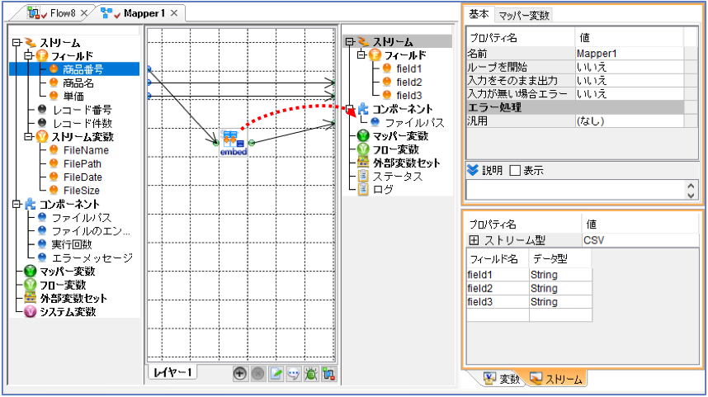Click the (なし) value of 汎用 property
The height and width of the screenshot is (397, 708).
click(x=590, y=121)
